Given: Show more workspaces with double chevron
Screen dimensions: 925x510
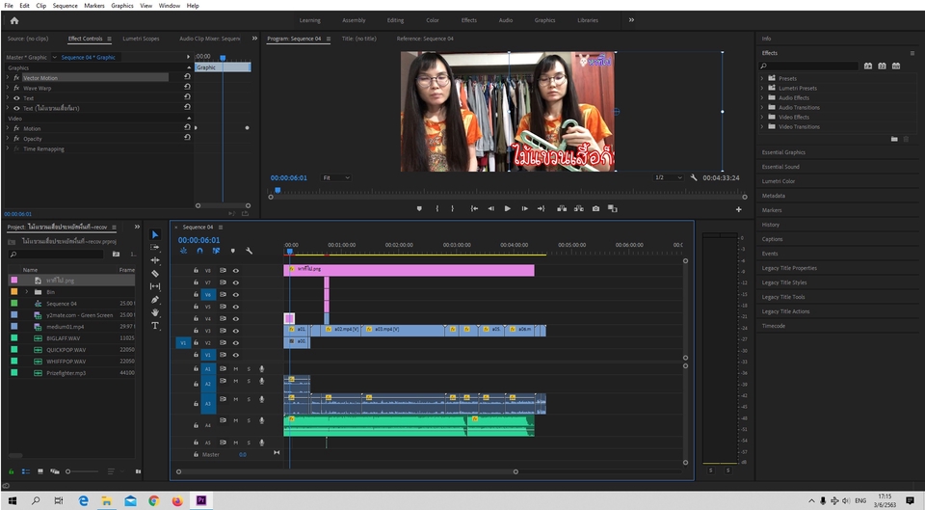Looking at the screenshot, I should point(631,20).
